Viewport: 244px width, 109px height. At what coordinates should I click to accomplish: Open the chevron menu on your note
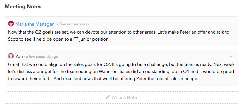(x=231, y=56)
